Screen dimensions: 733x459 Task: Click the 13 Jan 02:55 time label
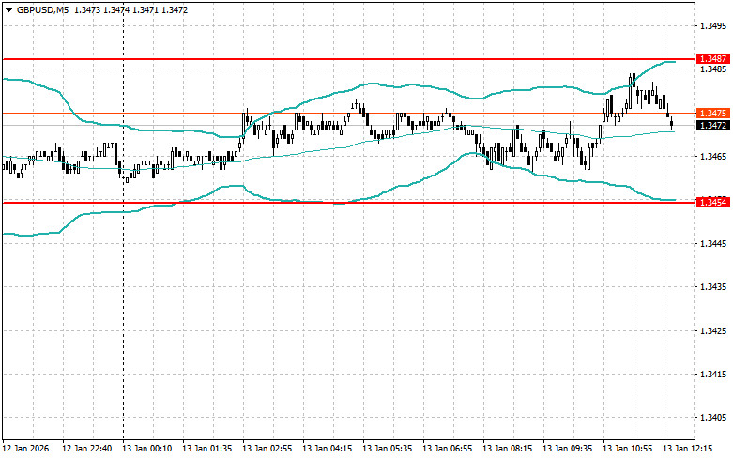[267, 449]
